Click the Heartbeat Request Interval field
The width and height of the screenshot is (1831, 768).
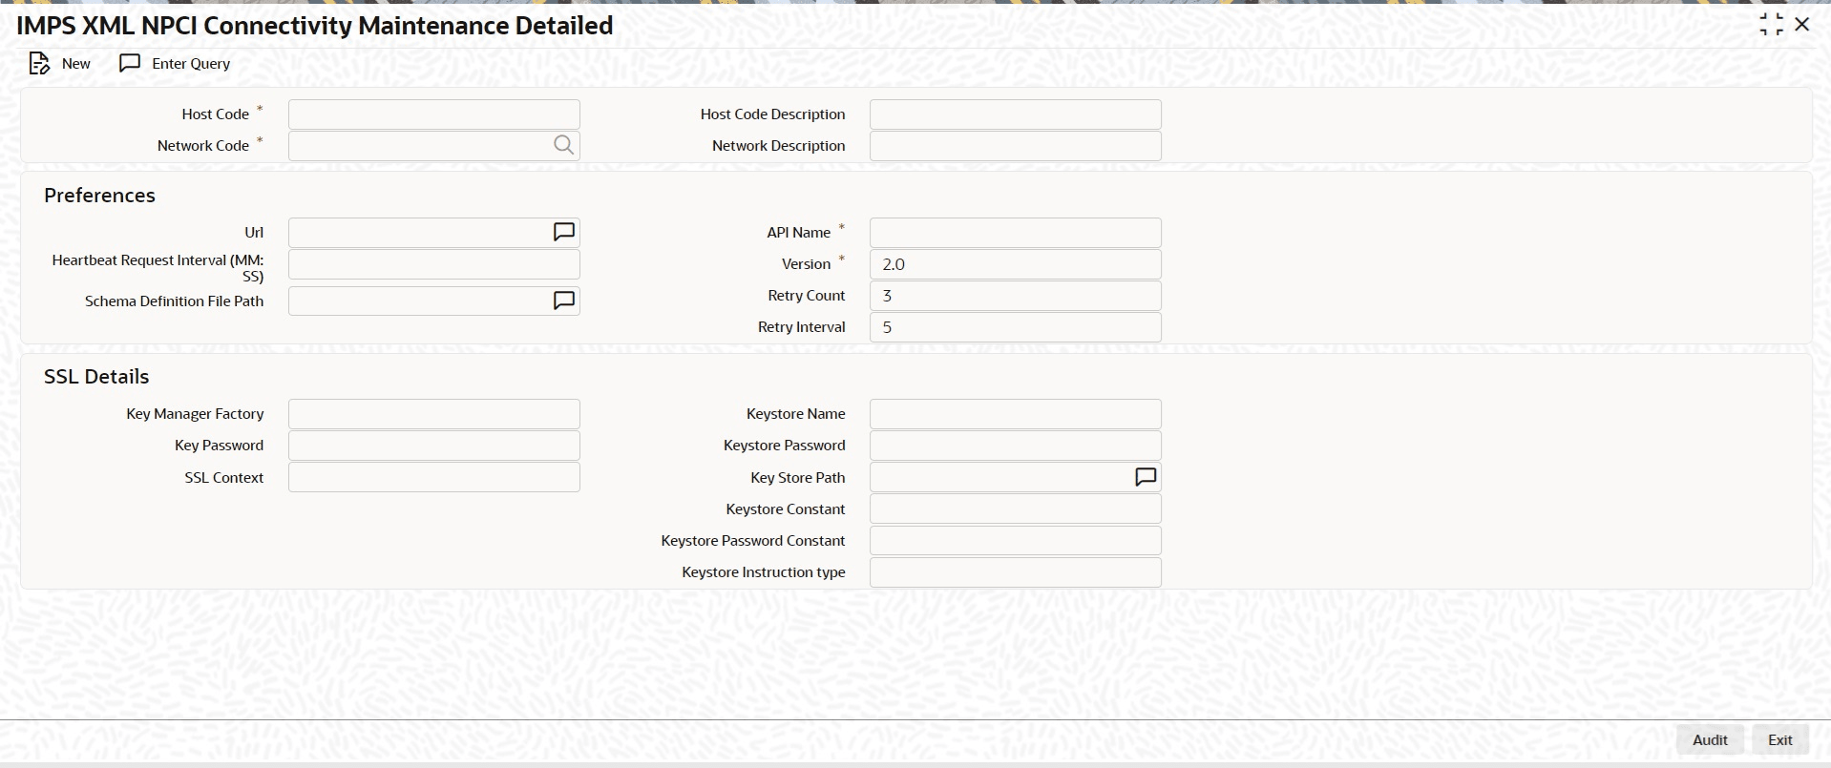coord(434,264)
